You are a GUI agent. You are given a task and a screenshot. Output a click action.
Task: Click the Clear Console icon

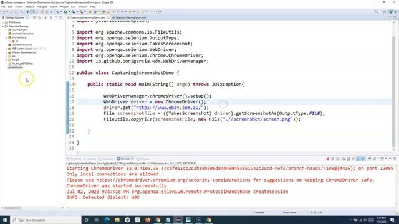pyautogui.click(x=344, y=159)
